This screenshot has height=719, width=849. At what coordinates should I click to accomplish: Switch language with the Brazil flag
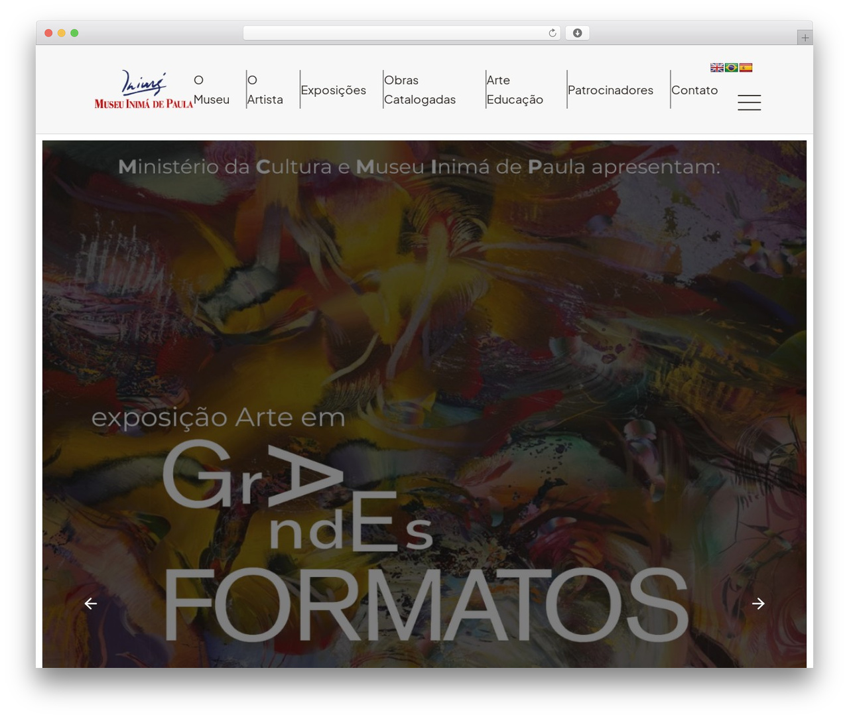click(x=732, y=68)
